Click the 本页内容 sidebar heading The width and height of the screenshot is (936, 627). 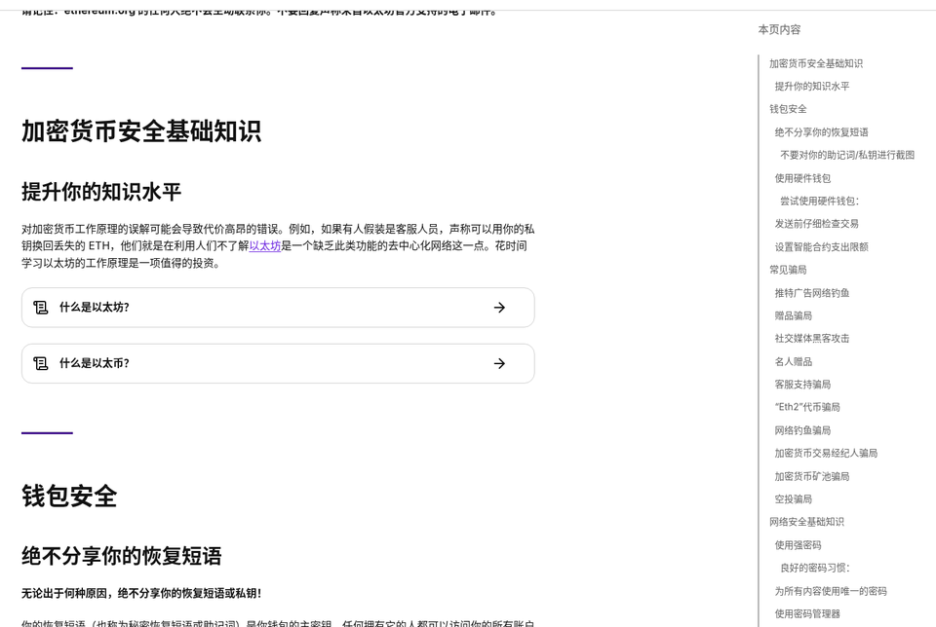click(x=779, y=29)
